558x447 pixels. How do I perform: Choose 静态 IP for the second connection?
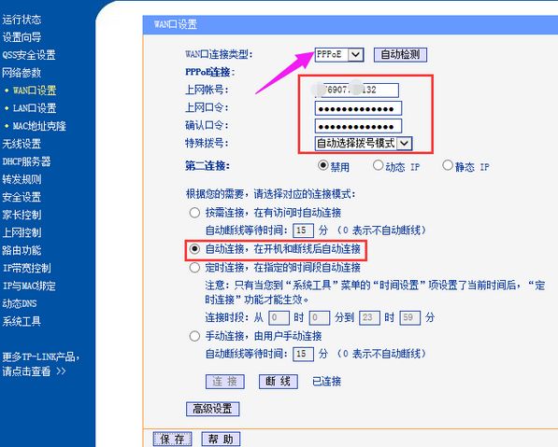point(448,165)
